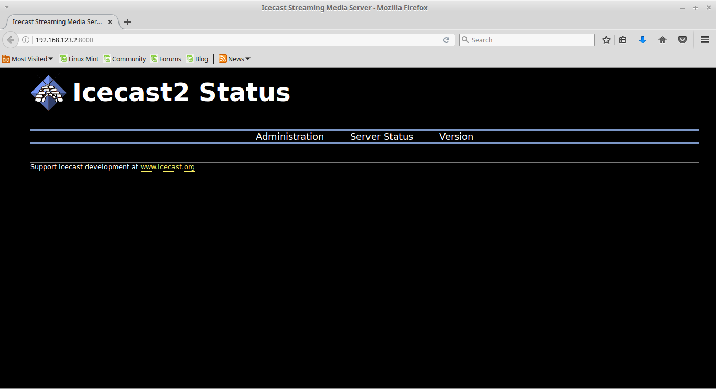Minimize the Firefox window
This screenshot has width=716, height=389.
[x=682, y=8]
